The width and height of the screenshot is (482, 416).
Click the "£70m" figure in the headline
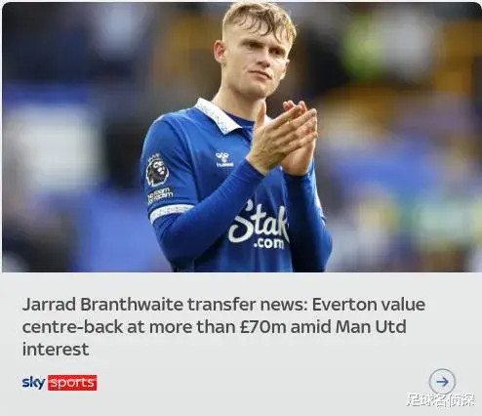click(262, 327)
